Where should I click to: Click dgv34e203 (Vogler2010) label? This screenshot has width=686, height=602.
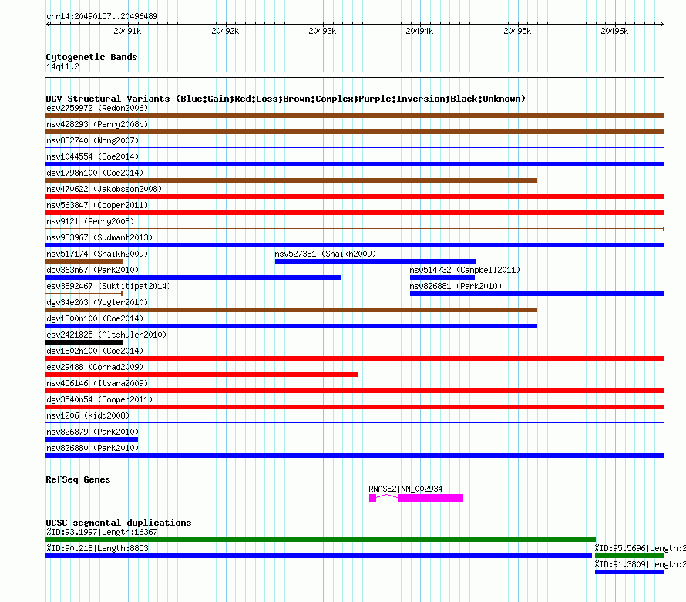[97, 302]
